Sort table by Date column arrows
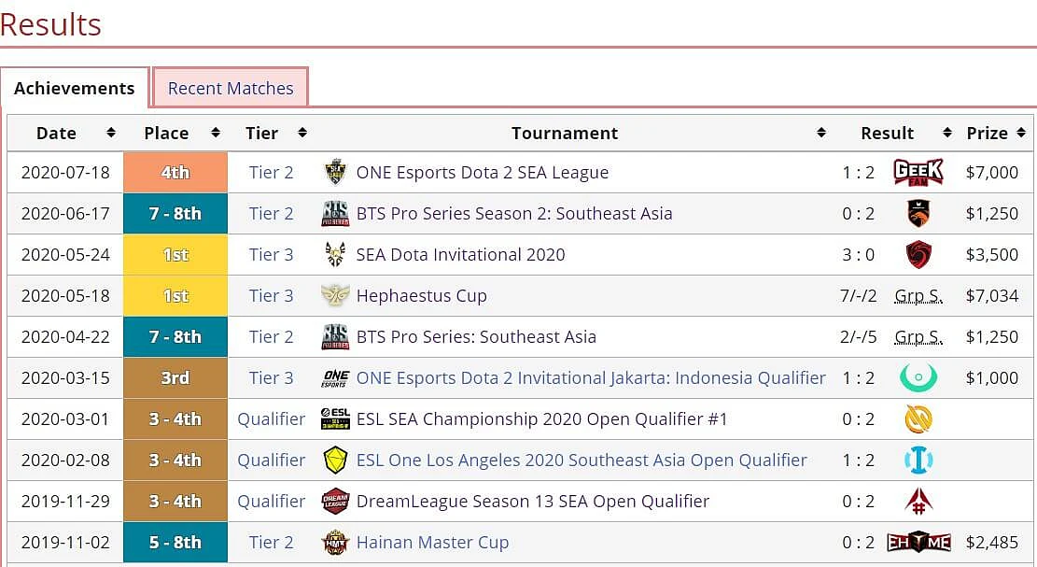 [x=111, y=133]
